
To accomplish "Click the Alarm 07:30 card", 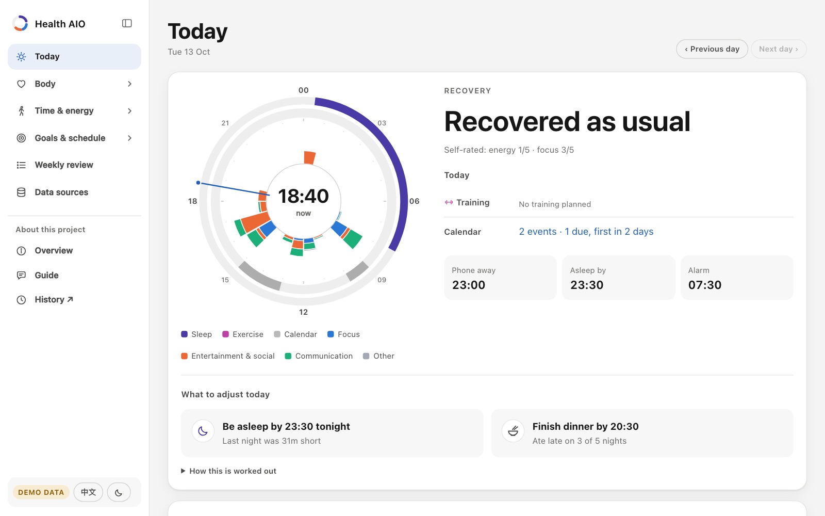I will [737, 278].
